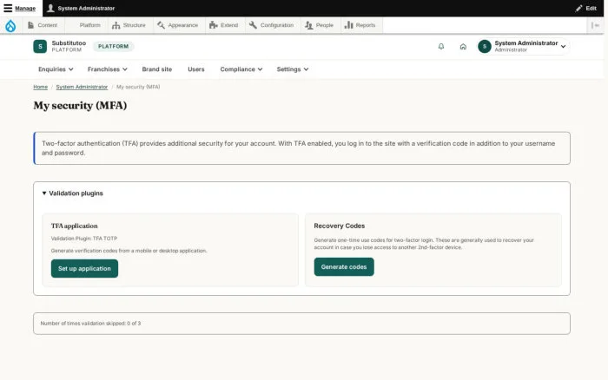Expand the Settings dropdown
The width and height of the screenshot is (608, 380).
tap(293, 69)
